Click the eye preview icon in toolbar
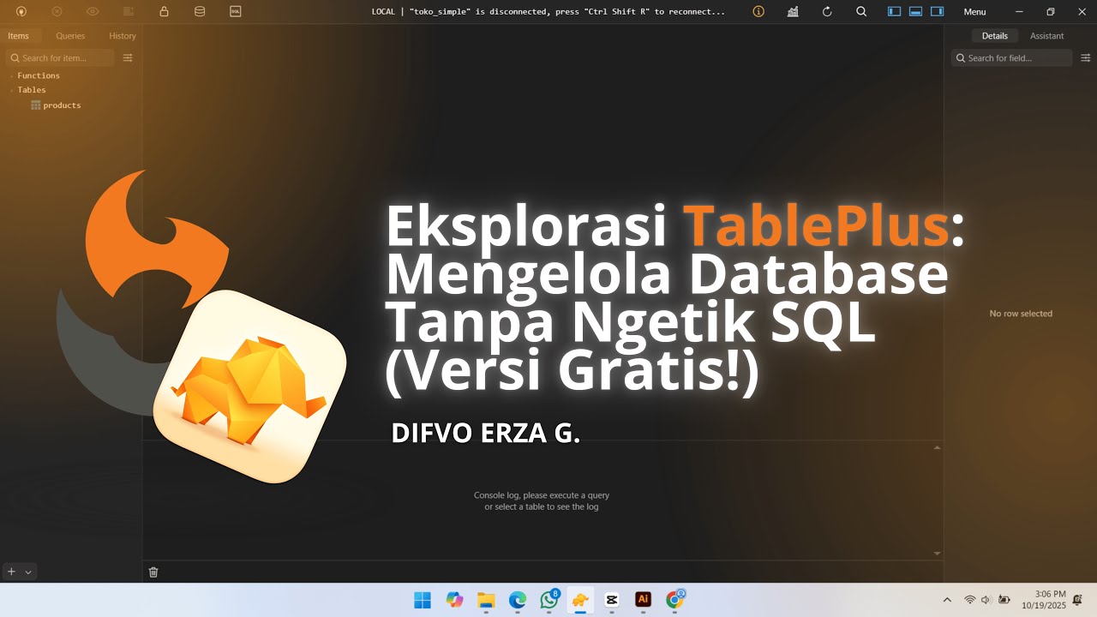Image resolution: width=1097 pixels, height=617 pixels. tap(93, 11)
